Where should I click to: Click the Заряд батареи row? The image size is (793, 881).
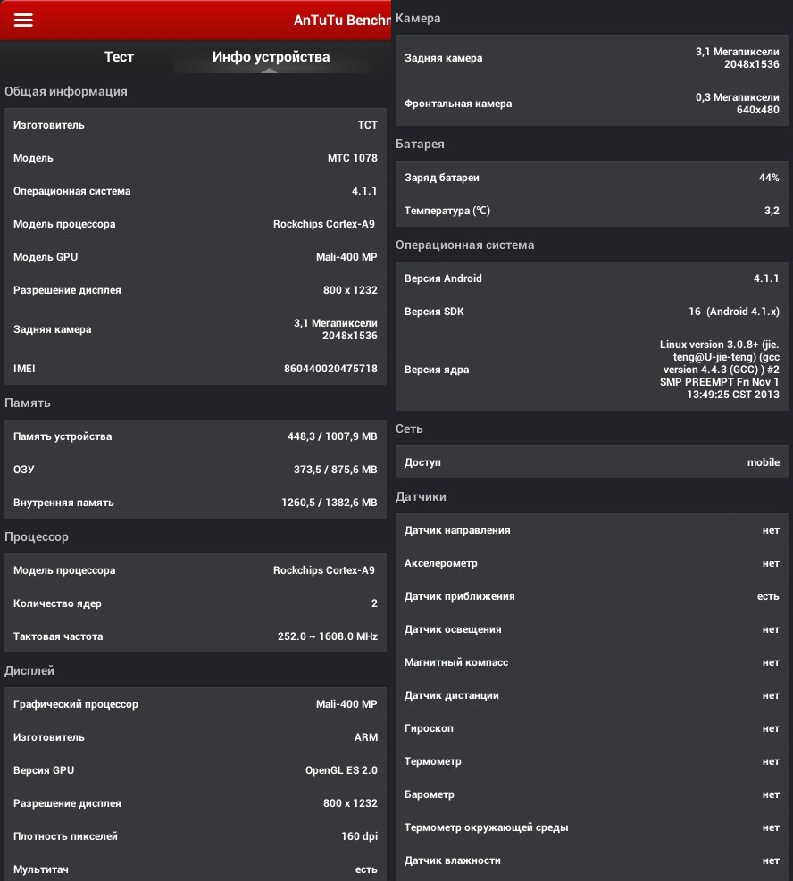pos(591,178)
